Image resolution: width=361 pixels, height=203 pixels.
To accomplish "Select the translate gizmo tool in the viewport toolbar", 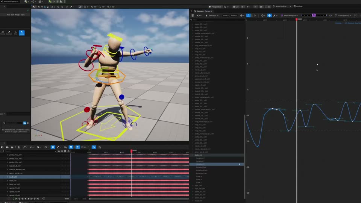I will tap(42, 7).
